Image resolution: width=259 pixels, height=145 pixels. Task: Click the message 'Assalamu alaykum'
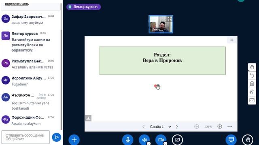[26, 124]
